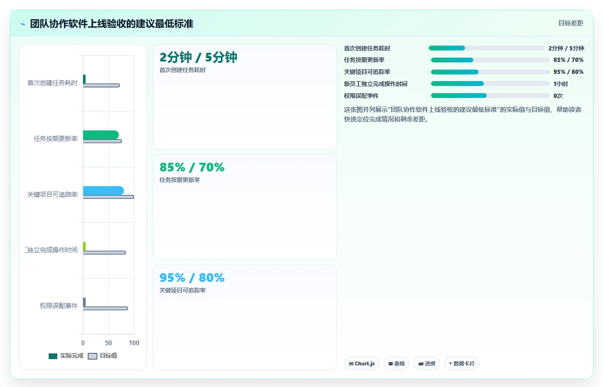
Task: Click the 首次创建任务耗时 caption in first card
Action: coord(183,70)
